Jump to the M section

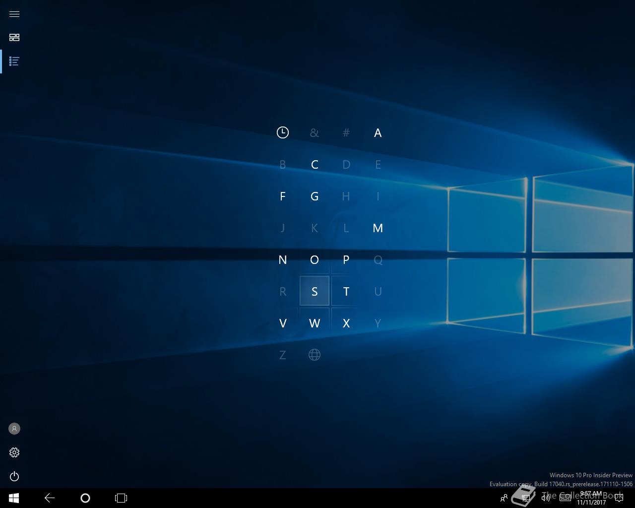click(378, 228)
